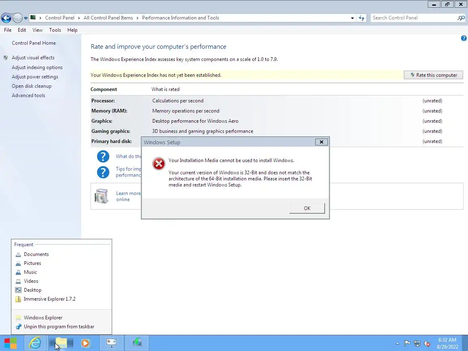Open the View menu

(x=37, y=30)
